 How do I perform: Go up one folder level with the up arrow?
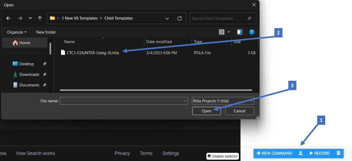tap(40, 18)
